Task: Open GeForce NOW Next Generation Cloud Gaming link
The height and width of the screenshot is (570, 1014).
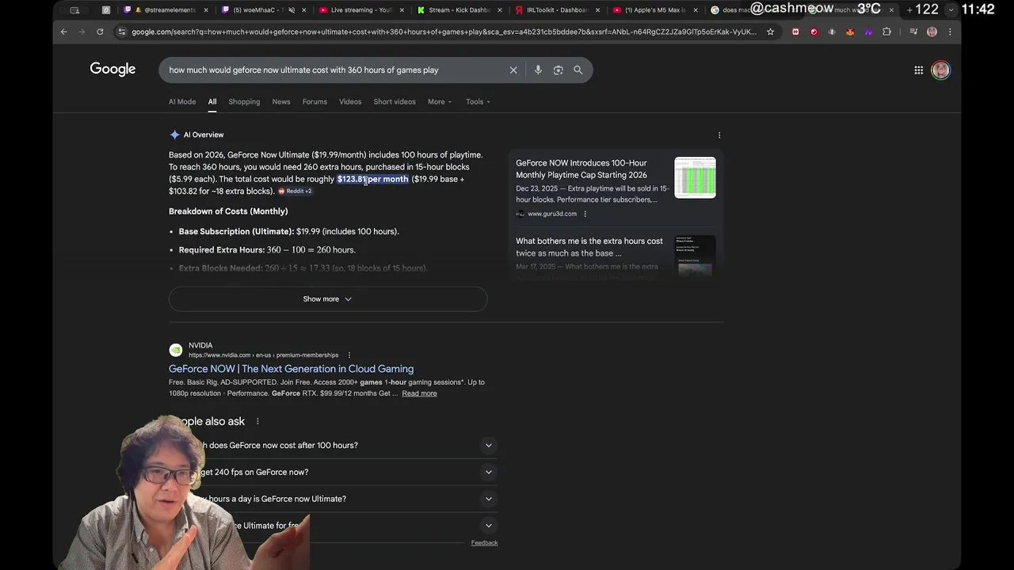Action: 291,369
